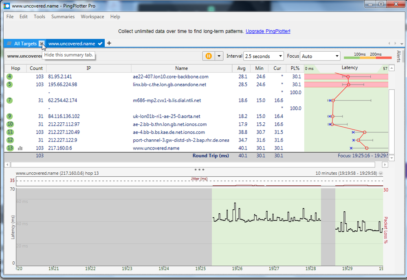
Task: Open the Tools menu
Action: point(40,17)
